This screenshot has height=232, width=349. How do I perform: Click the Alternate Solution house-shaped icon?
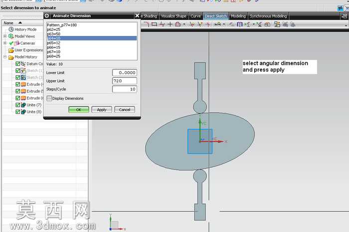(x=267, y=24)
